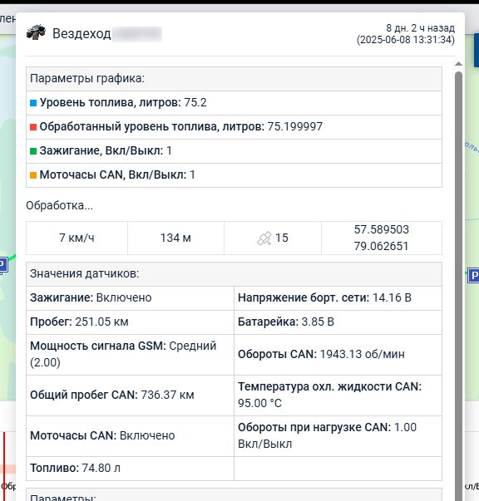Click the Мощность сигнала GSM cell
Screen dimensions: 479x501
coord(130,355)
